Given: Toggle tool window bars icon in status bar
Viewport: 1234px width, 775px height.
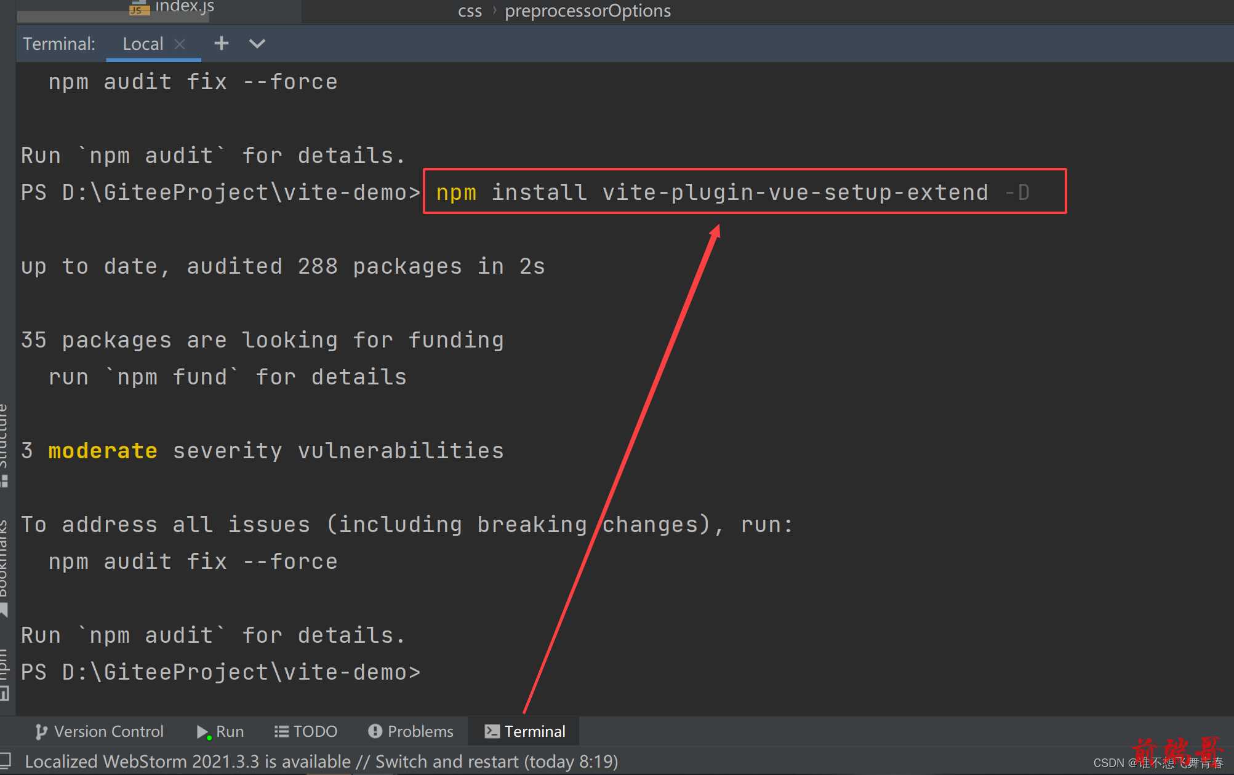Looking at the screenshot, I should click(x=5, y=760).
